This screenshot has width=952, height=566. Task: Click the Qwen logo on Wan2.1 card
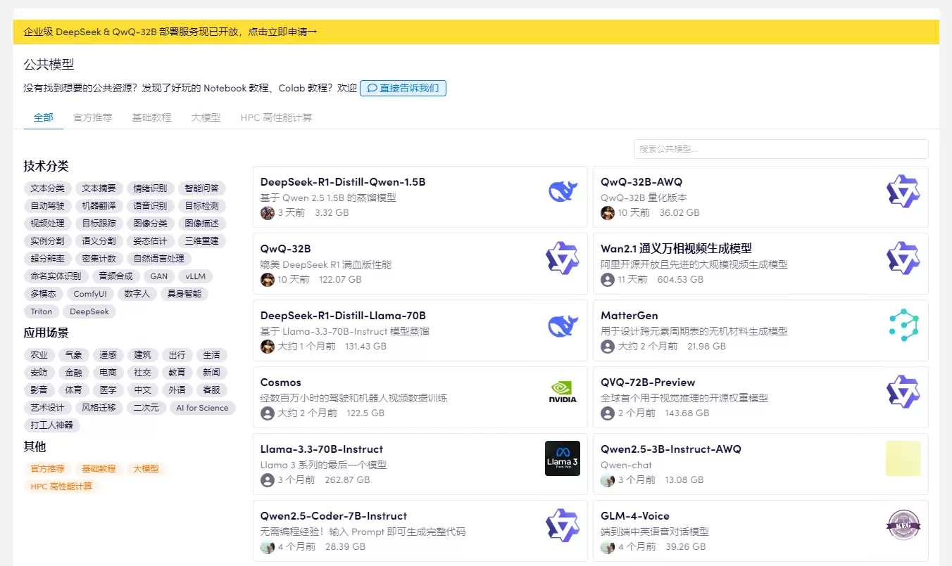pos(903,258)
